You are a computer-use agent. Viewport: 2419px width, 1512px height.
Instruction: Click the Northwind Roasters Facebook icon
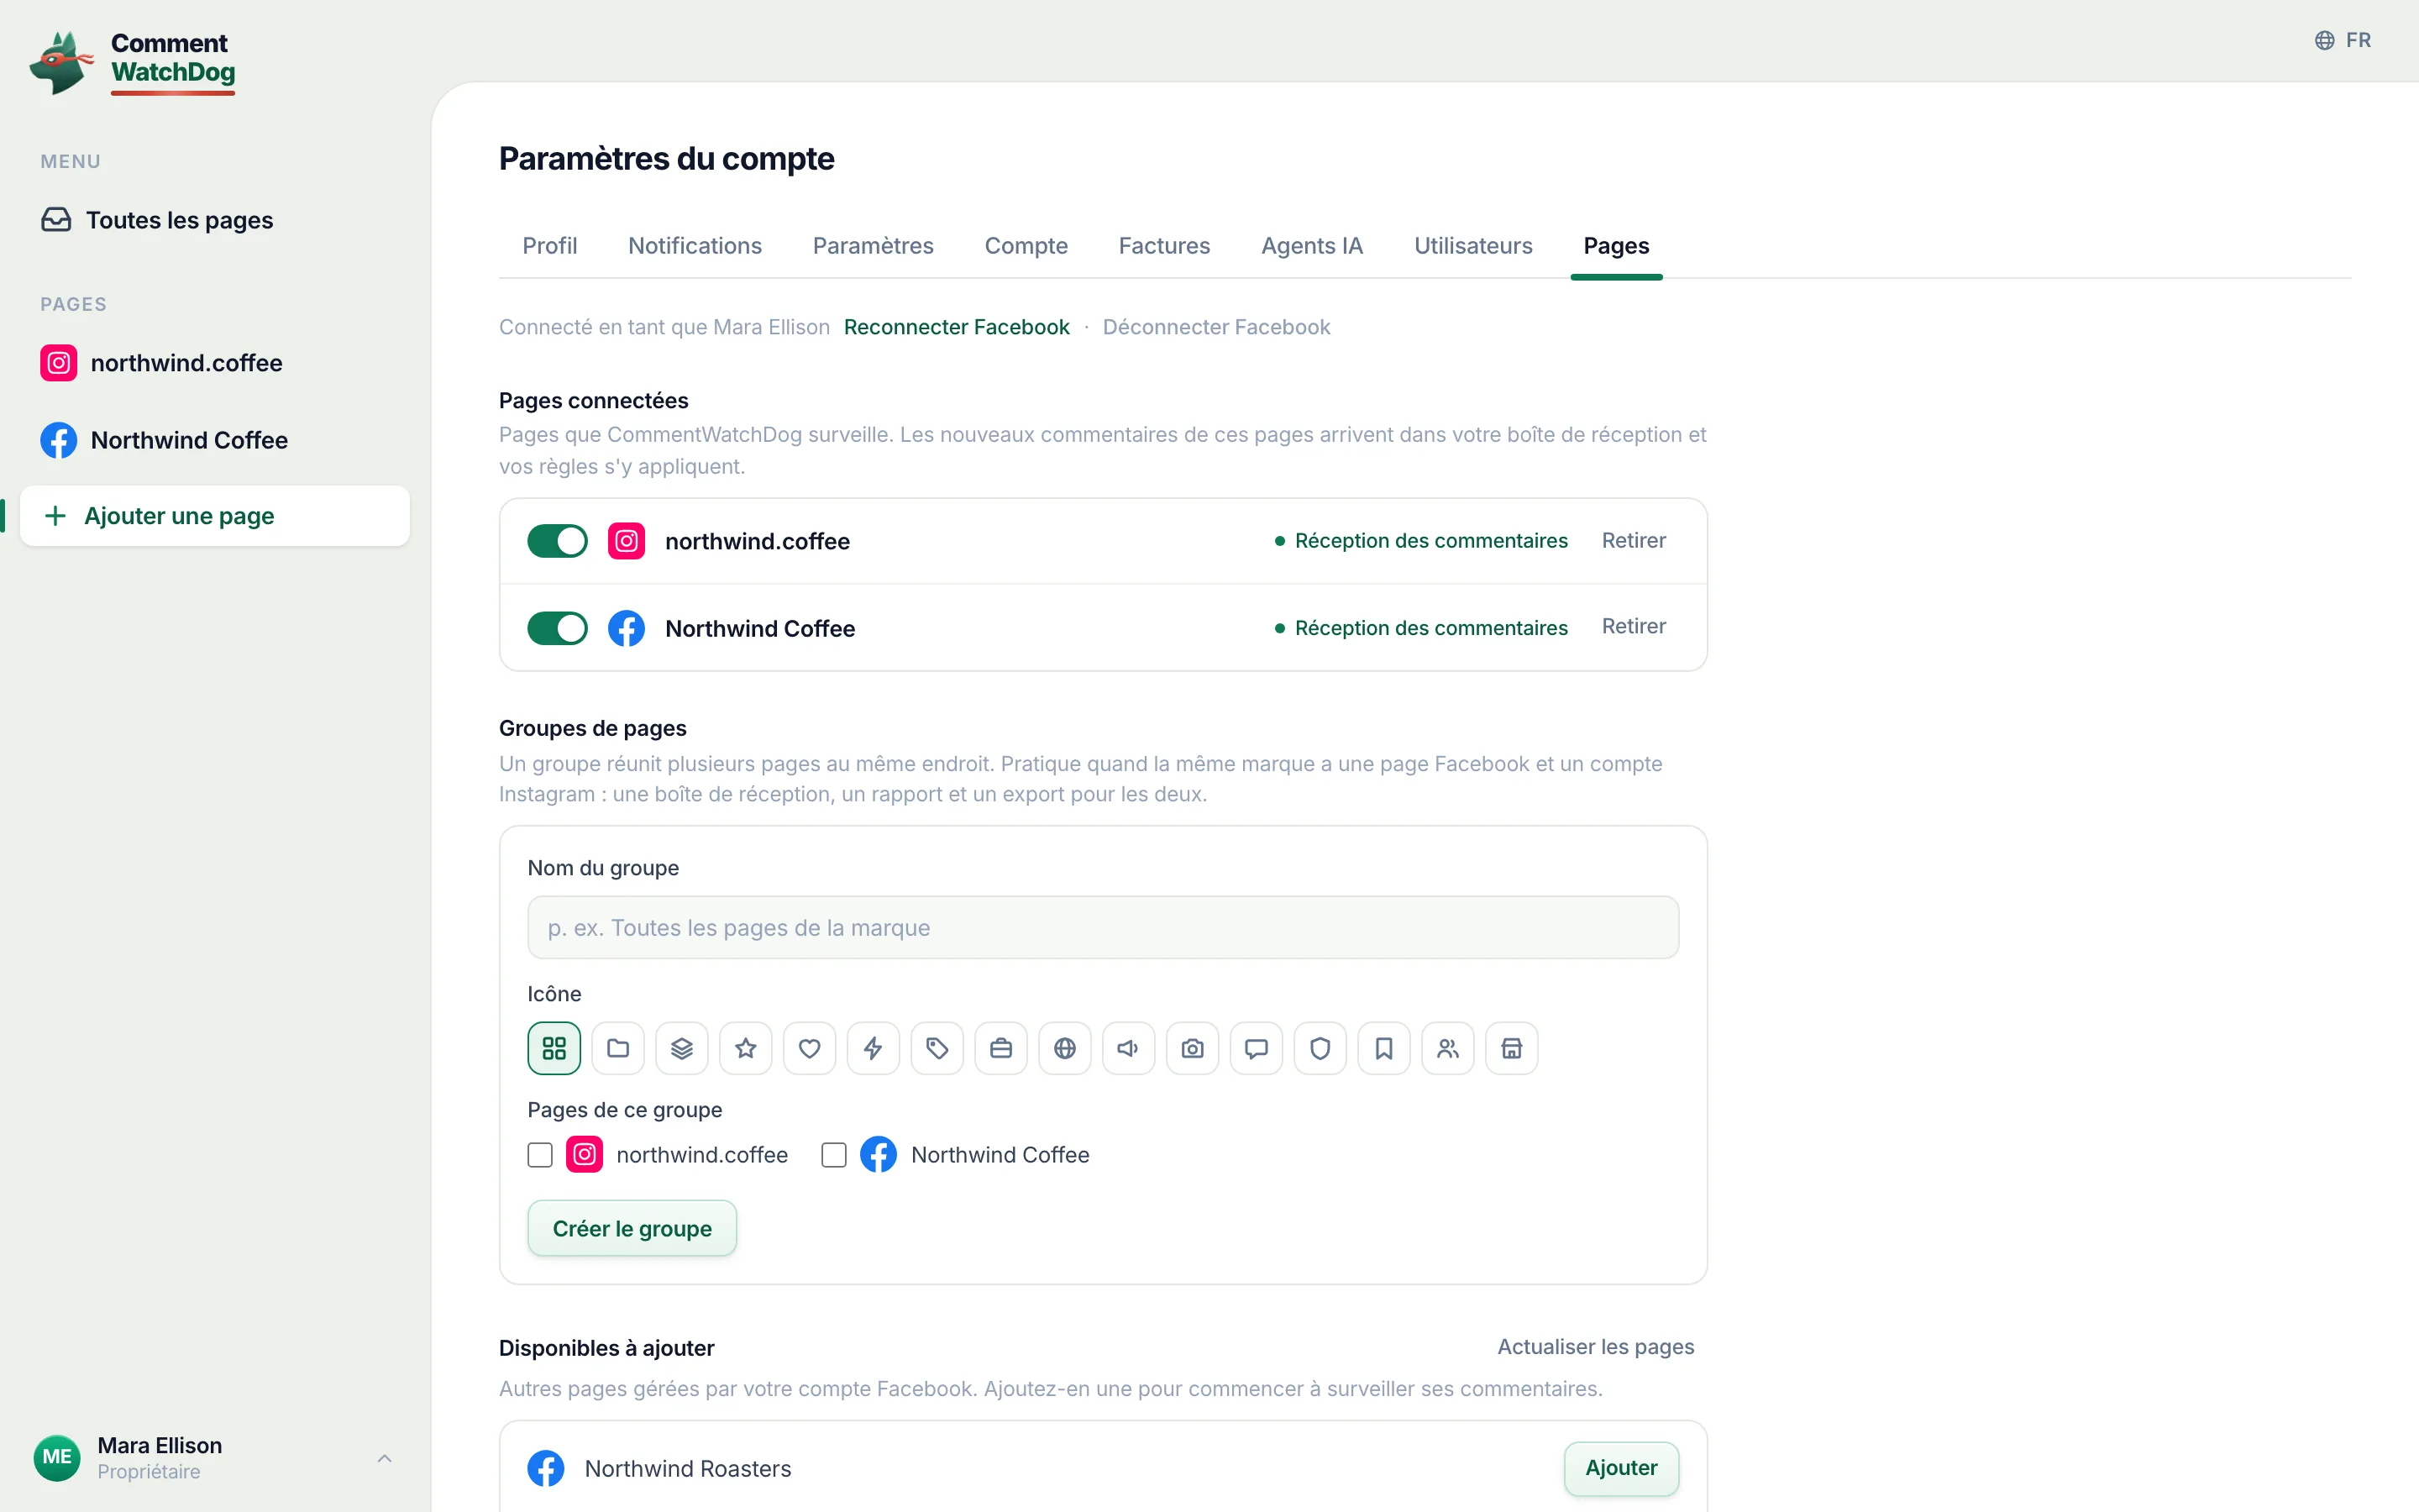(x=546, y=1469)
